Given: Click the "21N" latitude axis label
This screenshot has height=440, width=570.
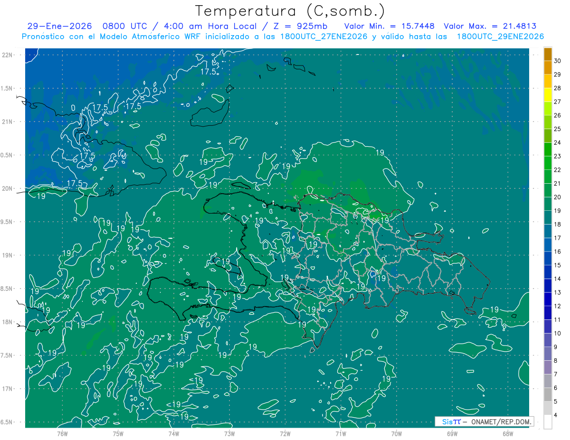Looking at the screenshot, I should (8, 122).
